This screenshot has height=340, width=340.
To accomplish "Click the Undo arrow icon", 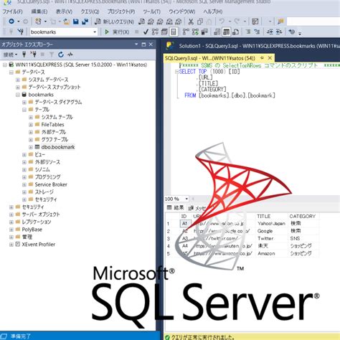I will click(222, 22).
